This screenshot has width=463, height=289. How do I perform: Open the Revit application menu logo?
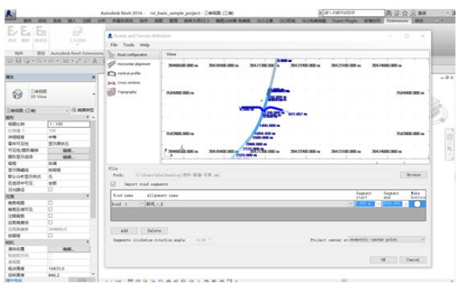click(x=10, y=14)
